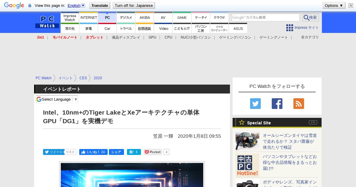The height and width of the screenshot is (187, 356).
Task: Open the Video tab
Action: 163,28
